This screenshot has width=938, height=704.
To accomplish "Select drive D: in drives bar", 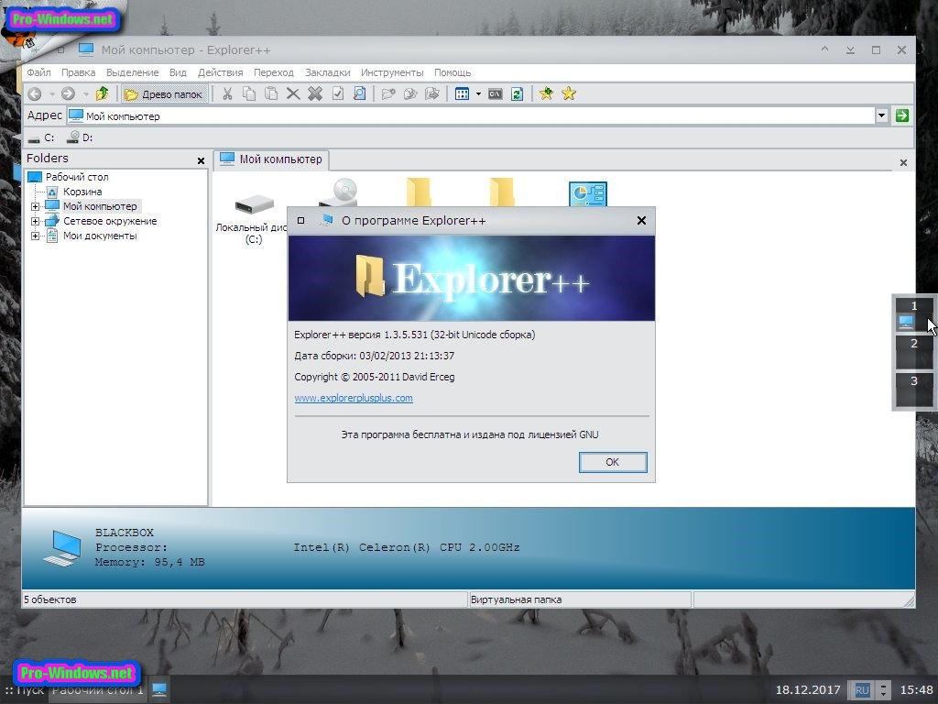I will click(x=81, y=137).
